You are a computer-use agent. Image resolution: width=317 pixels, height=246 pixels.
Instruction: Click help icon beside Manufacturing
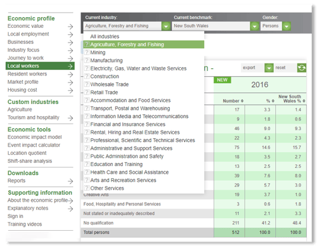point(87,60)
